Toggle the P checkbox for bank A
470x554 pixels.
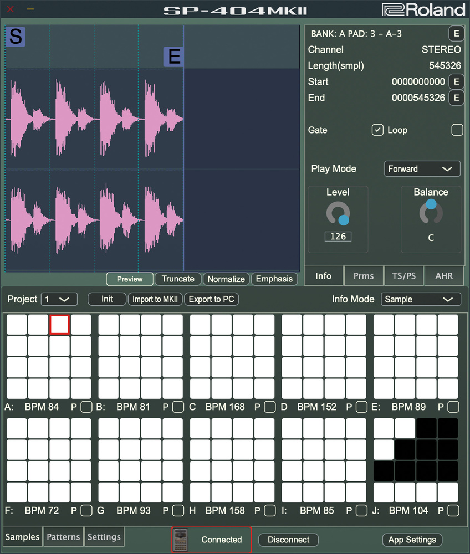(x=86, y=407)
